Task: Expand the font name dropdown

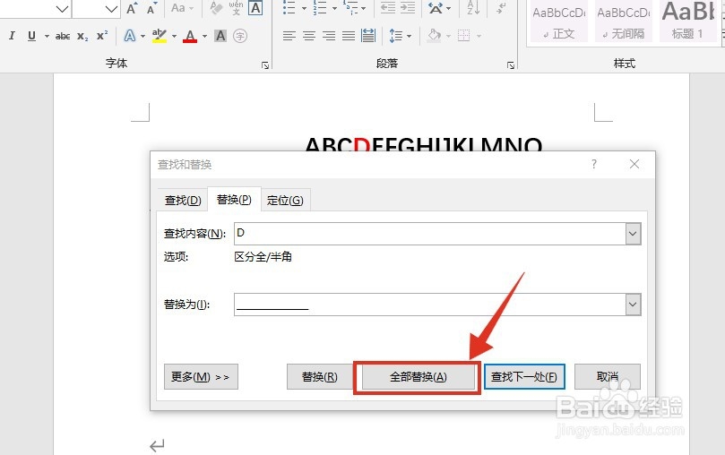Action: (x=63, y=8)
